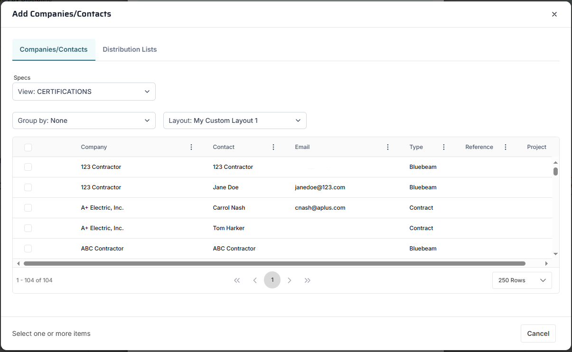The width and height of the screenshot is (572, 352).
Task: Close the Add Companies/Contacts dialog
Action: click(554, 14)
